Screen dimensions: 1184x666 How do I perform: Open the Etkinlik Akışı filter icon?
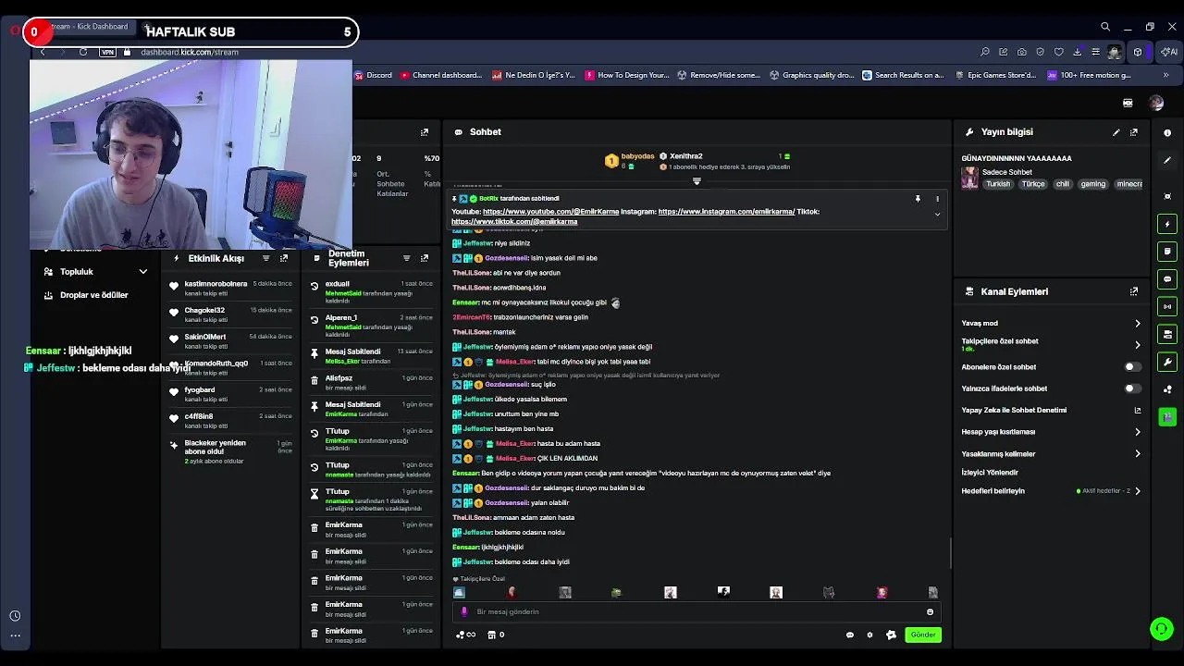pyautogui.click(x=266, y=258)
